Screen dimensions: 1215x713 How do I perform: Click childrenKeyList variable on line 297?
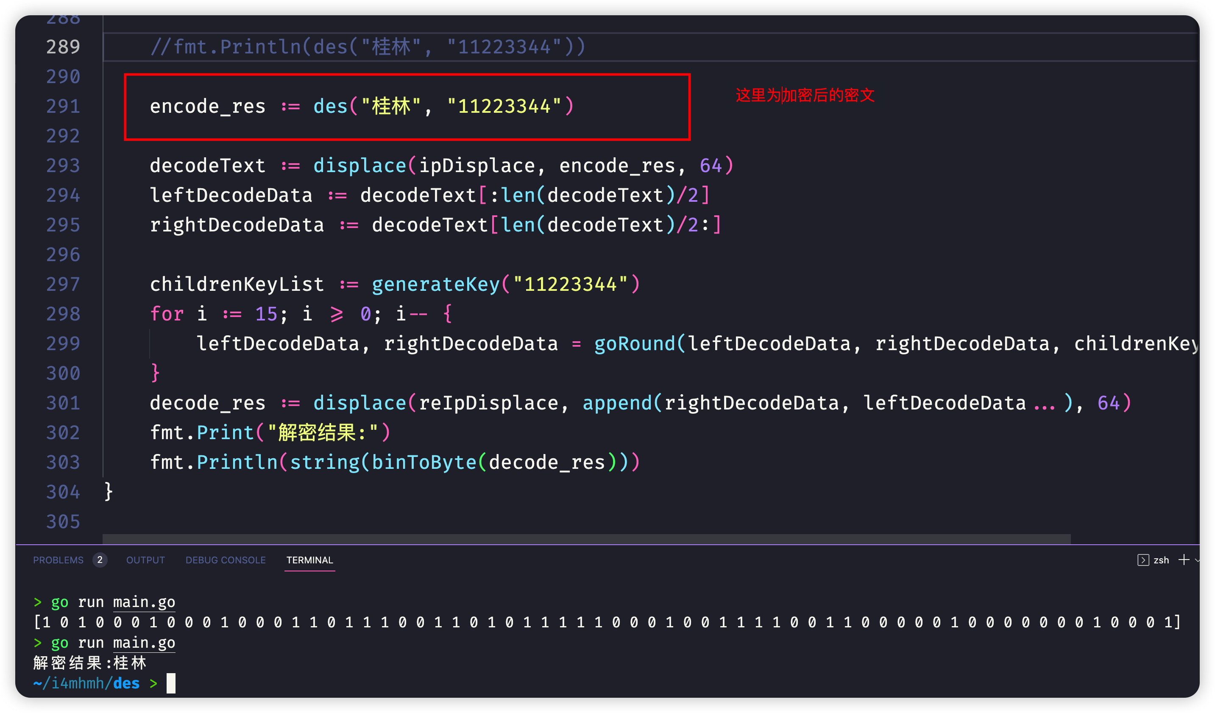tap(237, 284)
